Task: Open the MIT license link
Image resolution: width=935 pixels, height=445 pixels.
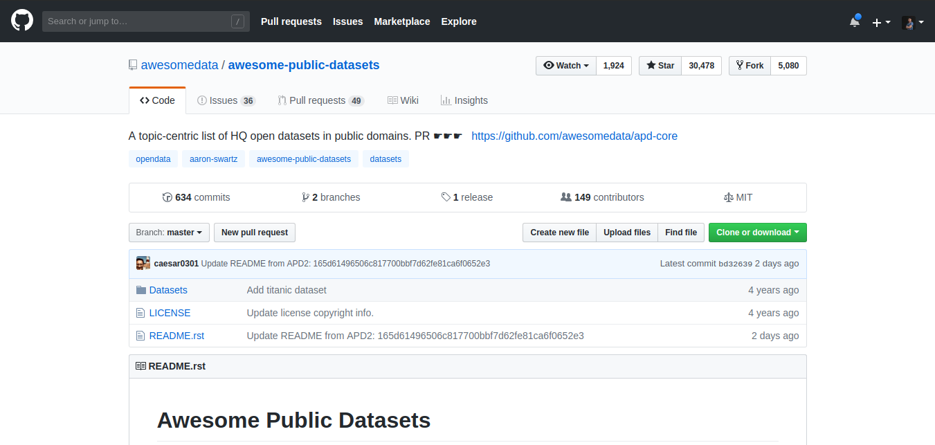Action: pos(738,197)
